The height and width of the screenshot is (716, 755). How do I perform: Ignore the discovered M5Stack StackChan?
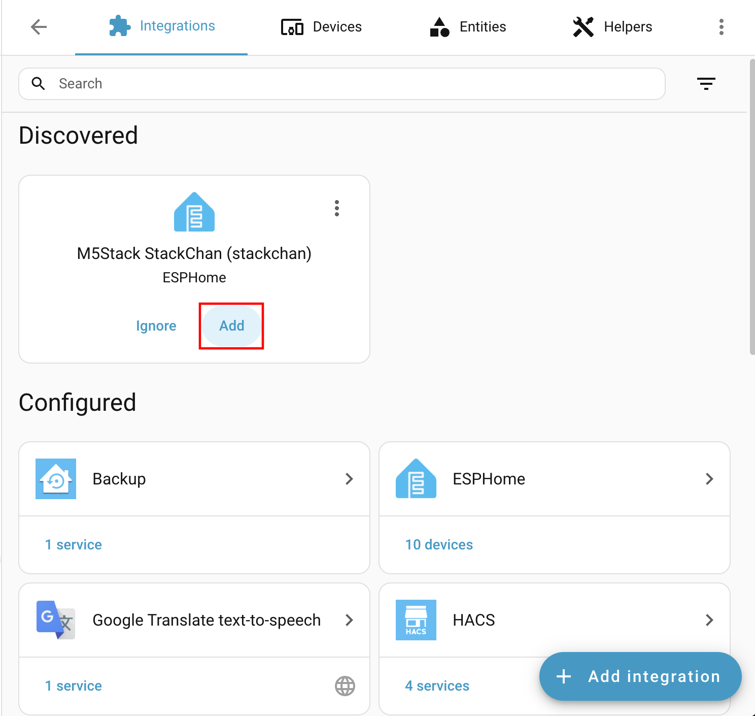(x=156, y=326)
